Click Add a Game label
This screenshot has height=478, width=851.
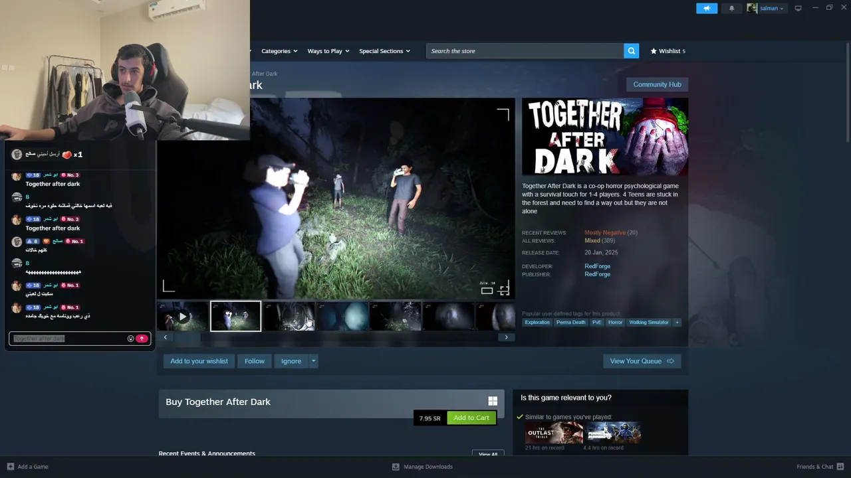[x=33, y=467]
